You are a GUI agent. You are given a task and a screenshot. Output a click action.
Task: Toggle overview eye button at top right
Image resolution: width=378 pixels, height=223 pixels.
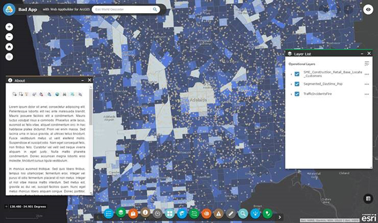368,9
